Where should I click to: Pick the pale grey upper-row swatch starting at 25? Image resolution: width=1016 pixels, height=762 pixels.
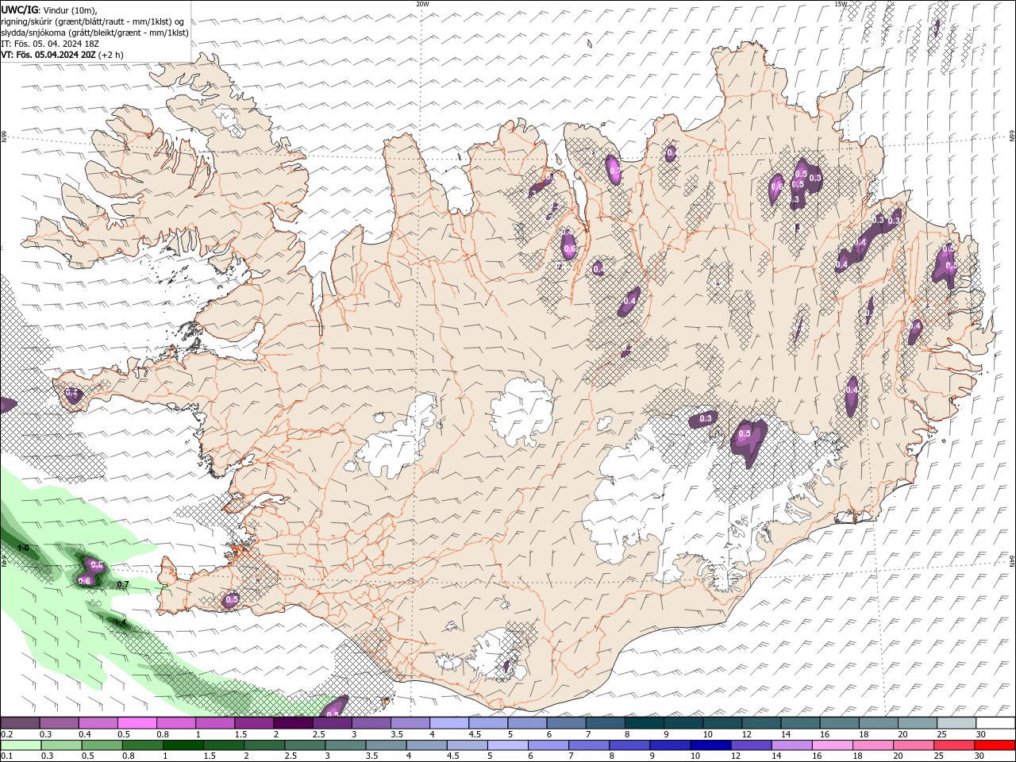pyautogui.click(x=956, y=723)
